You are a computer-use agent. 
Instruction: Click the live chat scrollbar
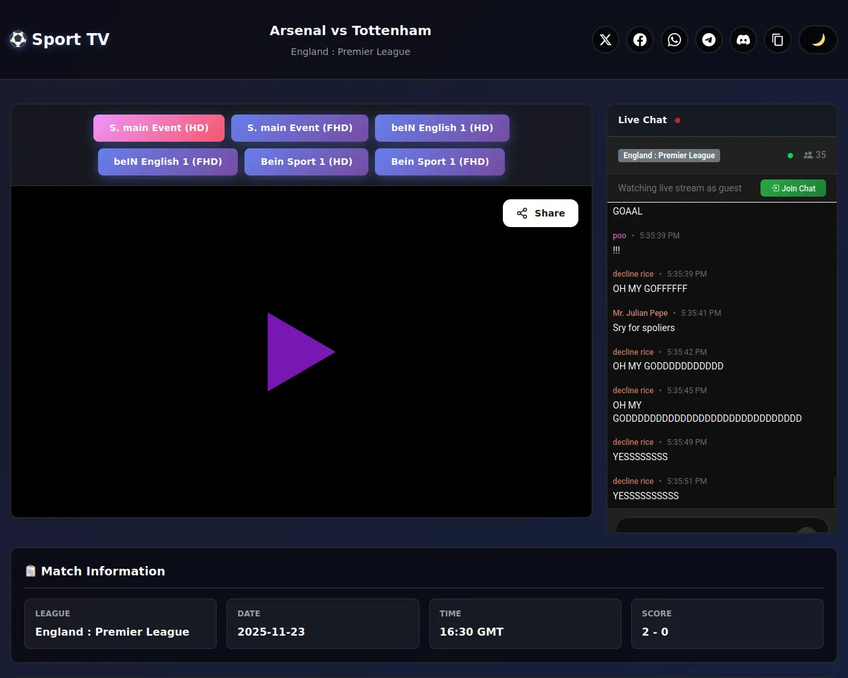click(x=834, y=491)
